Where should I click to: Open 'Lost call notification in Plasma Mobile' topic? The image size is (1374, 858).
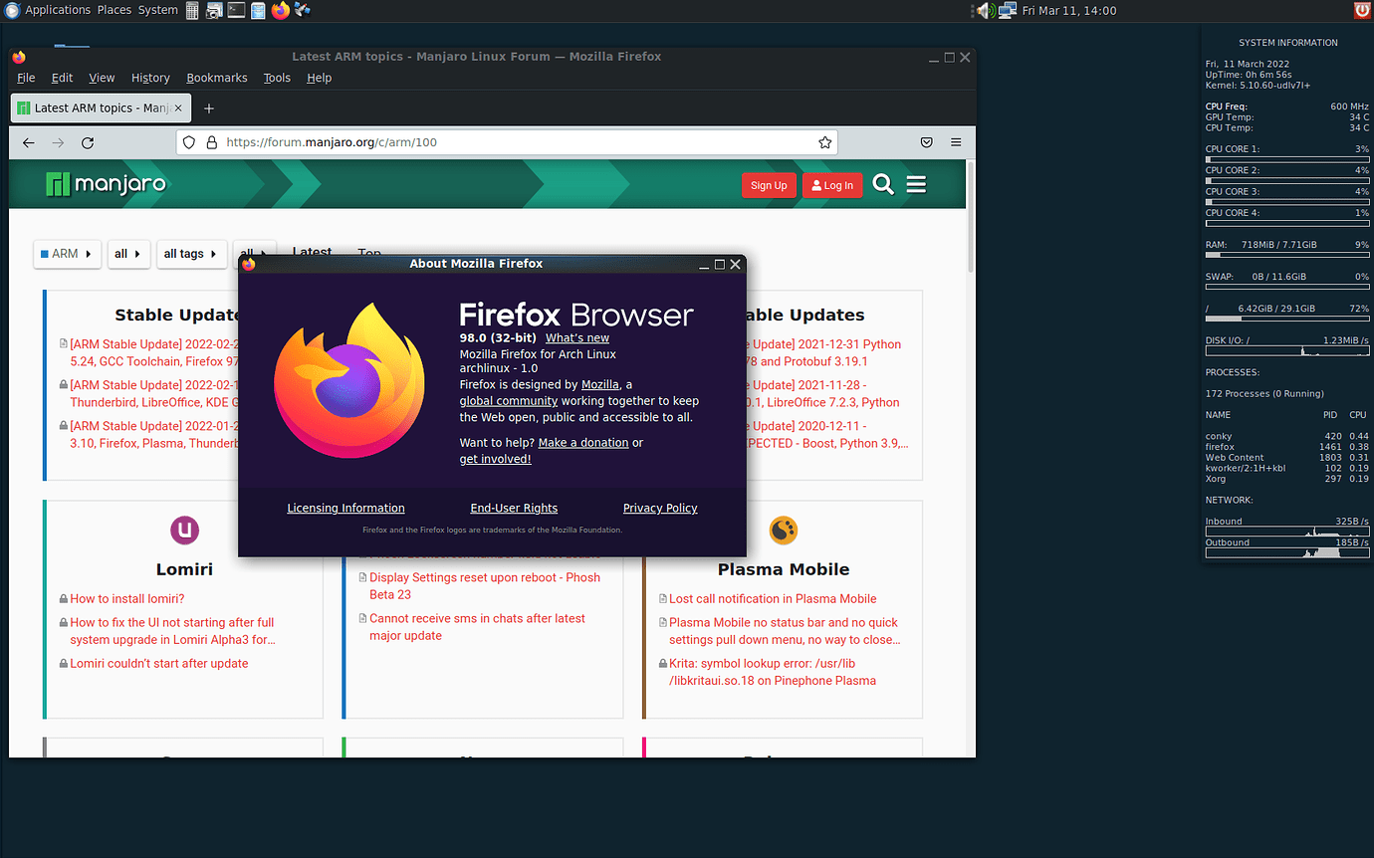[x=773, y=599]
